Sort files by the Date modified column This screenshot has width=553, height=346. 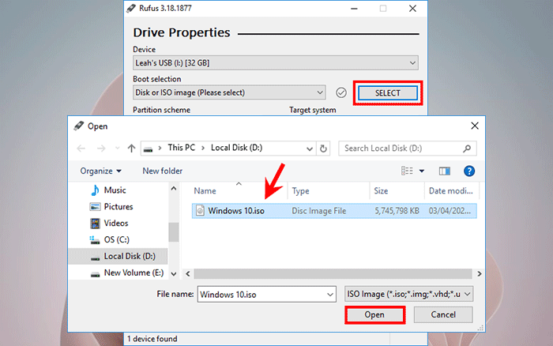point(452,191)
